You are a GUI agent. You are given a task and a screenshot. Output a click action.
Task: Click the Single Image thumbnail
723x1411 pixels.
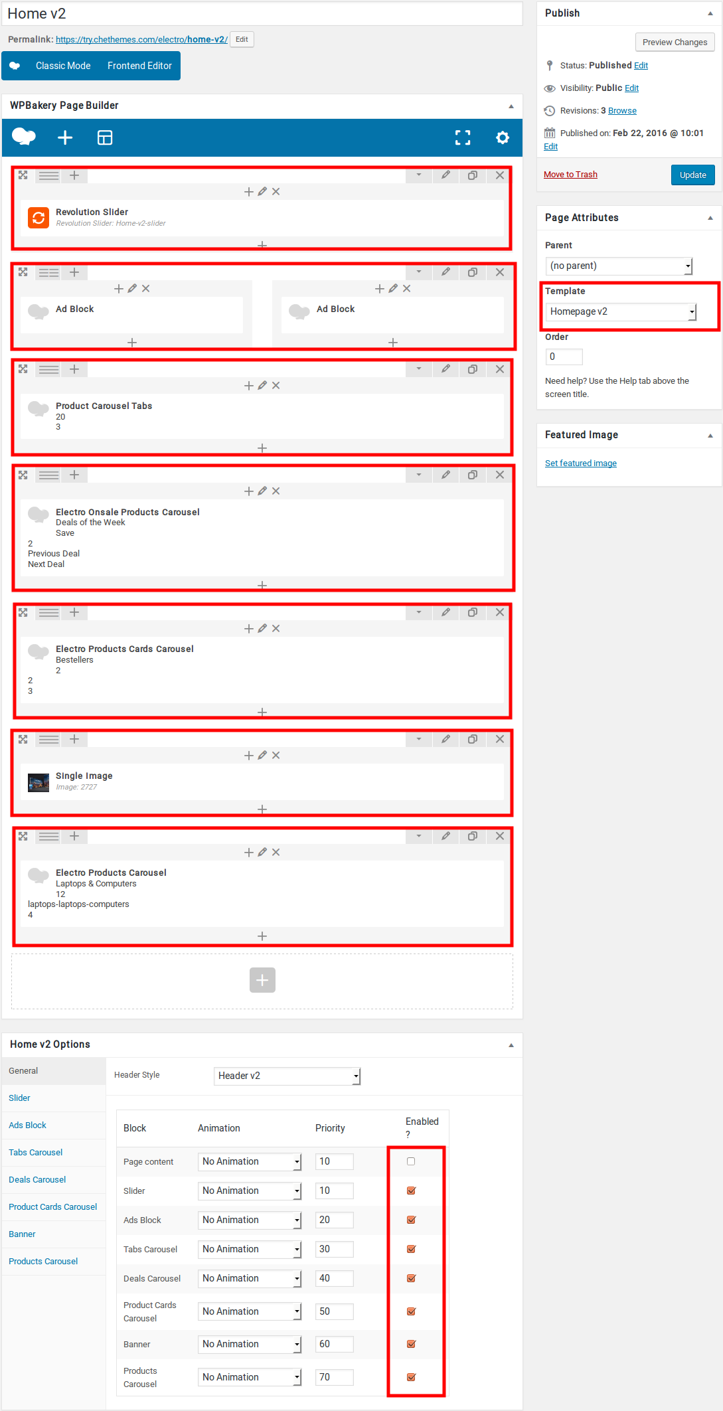pyautogui.click(x=39, y=783)
